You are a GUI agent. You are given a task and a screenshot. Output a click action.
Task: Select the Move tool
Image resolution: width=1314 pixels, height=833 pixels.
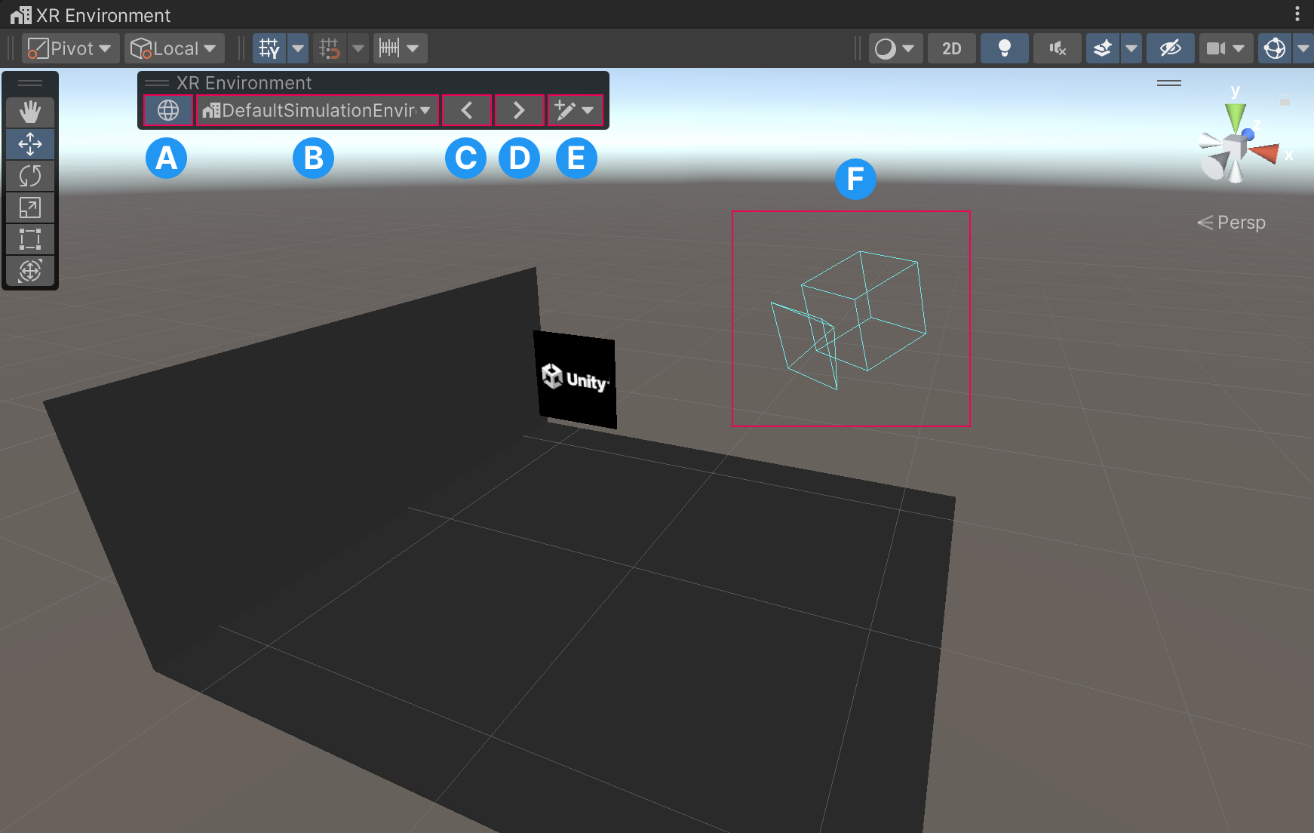pos(31,144)
